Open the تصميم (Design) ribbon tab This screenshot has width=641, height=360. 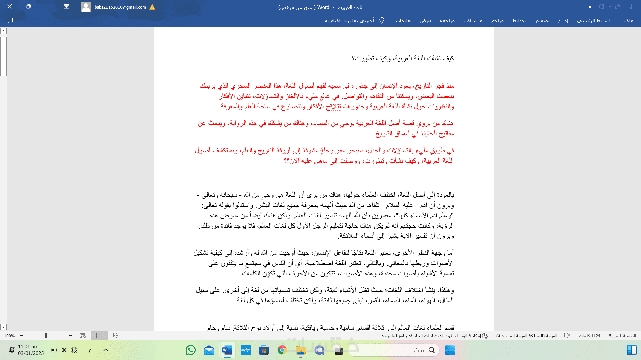tap(542, 21)
